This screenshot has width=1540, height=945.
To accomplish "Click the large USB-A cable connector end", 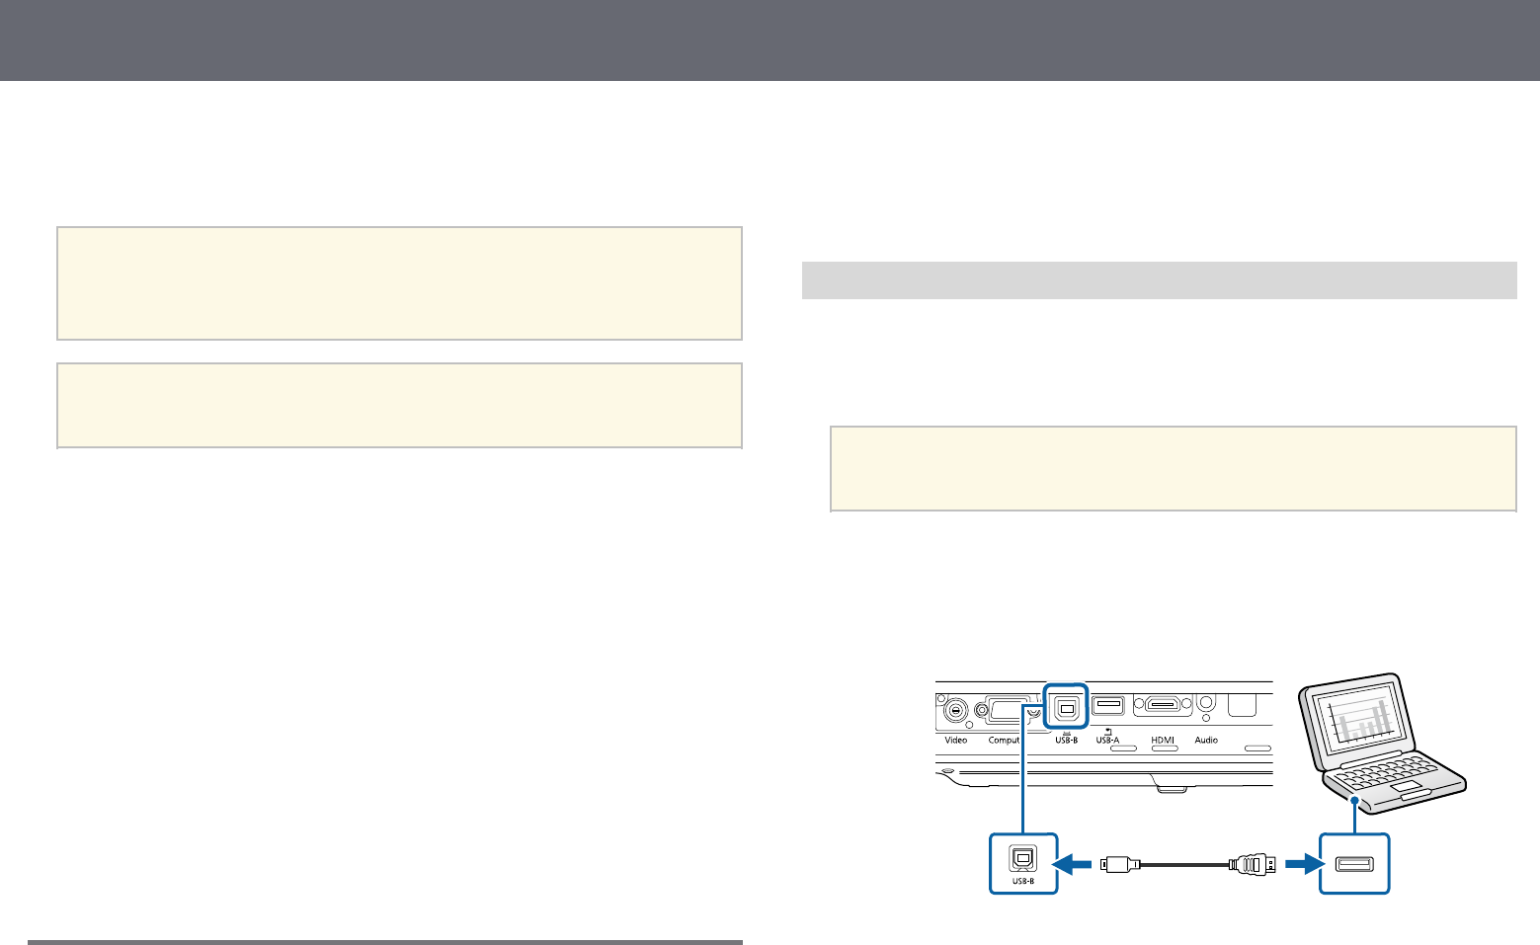I will 1252,864.
